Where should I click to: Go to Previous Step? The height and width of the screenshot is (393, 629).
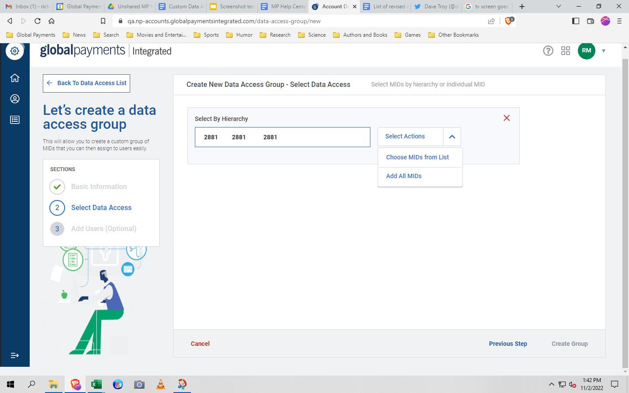click(508, 344)
